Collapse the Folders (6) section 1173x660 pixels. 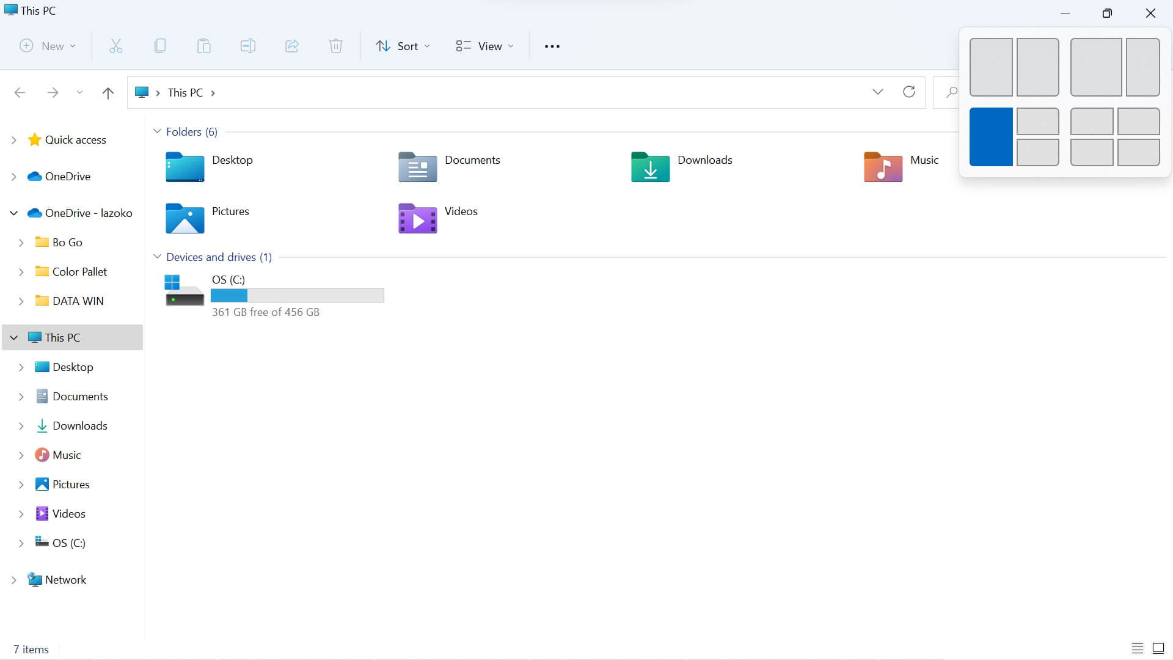click(157, 131)
